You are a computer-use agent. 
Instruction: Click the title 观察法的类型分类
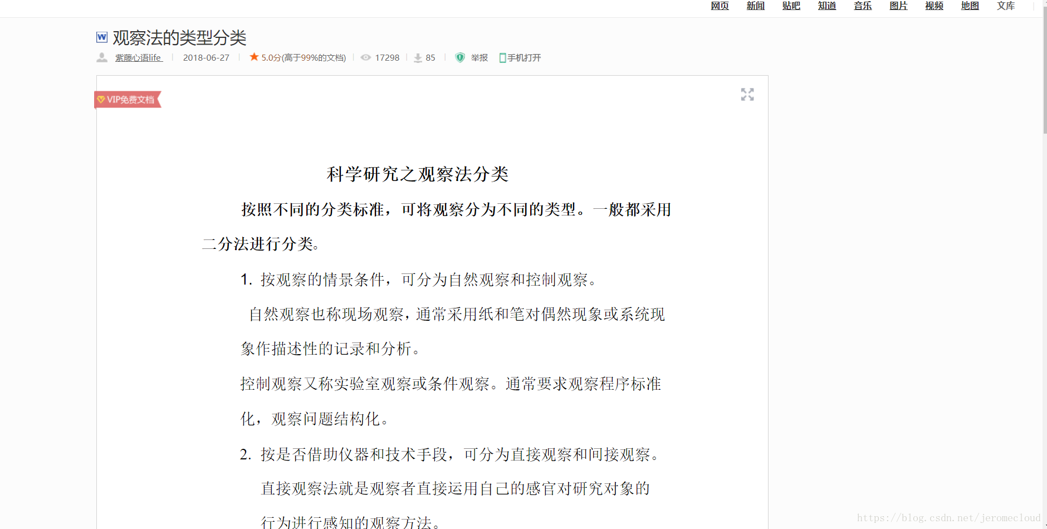[x=179, y=38]
